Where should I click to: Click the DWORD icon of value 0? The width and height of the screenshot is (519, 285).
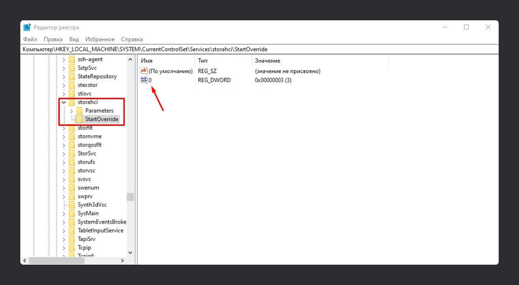[x=144, y=80]
